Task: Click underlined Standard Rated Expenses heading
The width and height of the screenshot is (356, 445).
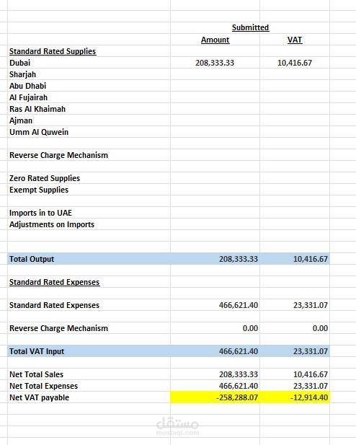Action: [55, 282]
